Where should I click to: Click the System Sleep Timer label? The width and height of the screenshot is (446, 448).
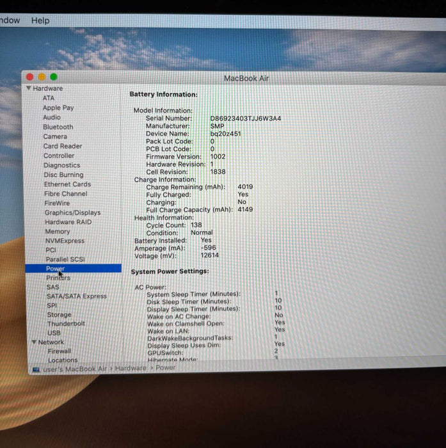(x=193, y=294)
